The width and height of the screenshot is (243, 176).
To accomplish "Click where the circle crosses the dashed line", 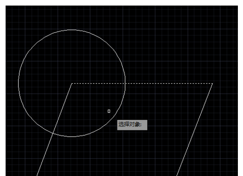I will pos(125,83).
